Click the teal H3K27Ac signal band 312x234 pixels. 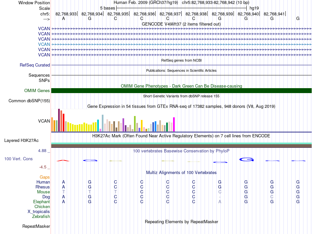181,143
